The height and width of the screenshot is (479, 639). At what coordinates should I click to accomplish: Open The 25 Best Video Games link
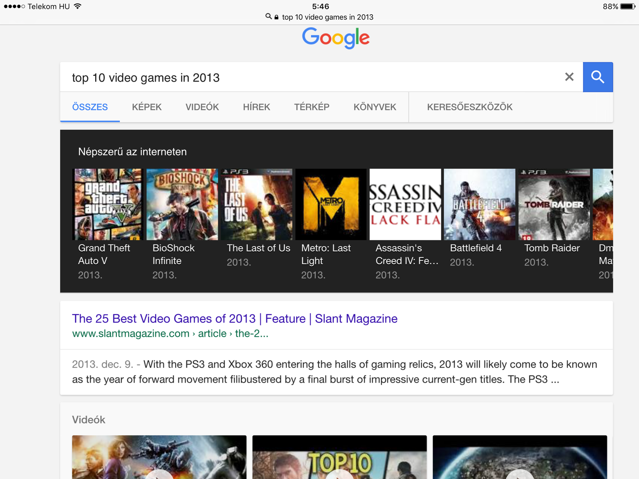point(235,318)
